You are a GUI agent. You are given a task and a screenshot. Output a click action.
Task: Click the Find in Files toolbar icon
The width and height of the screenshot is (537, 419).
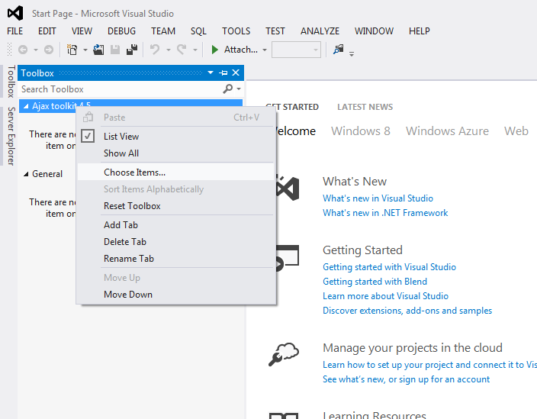(339, 50)
